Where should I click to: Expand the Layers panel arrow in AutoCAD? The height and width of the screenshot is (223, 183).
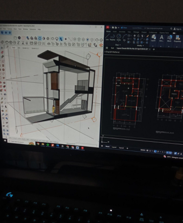[x=153, y=46]
